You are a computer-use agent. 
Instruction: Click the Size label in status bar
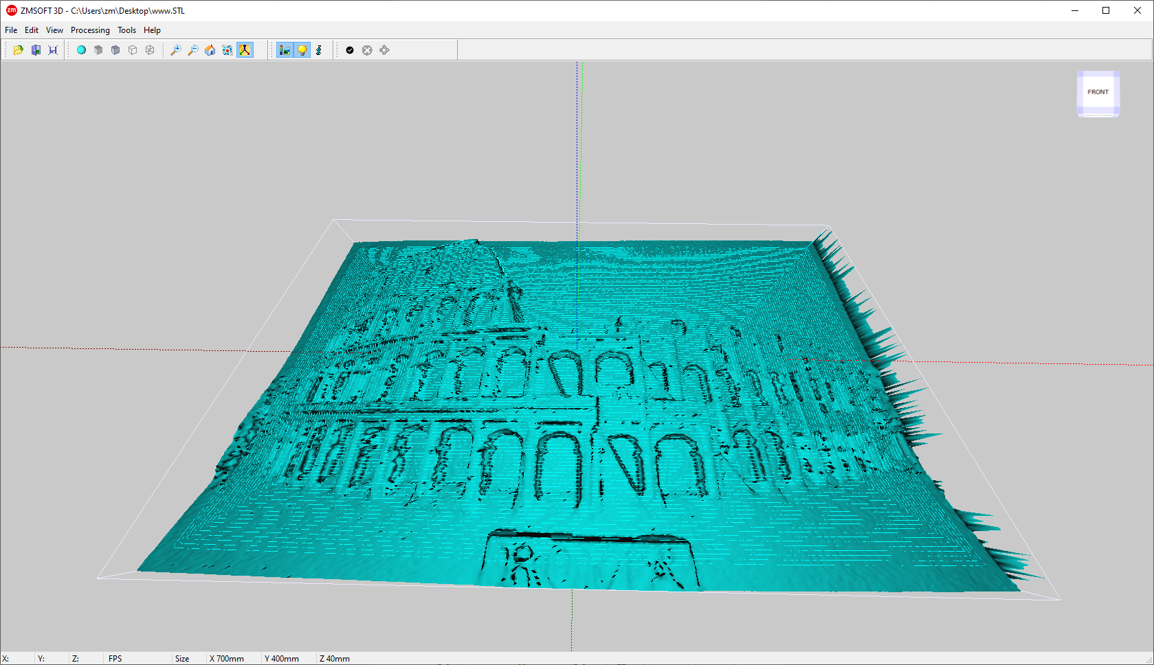(x=182, y=659)
